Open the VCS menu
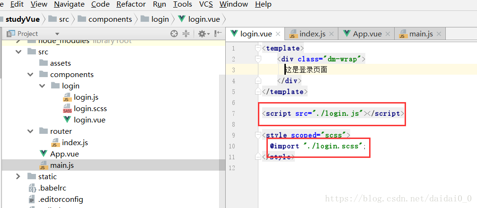 click(x=206, y=4)
